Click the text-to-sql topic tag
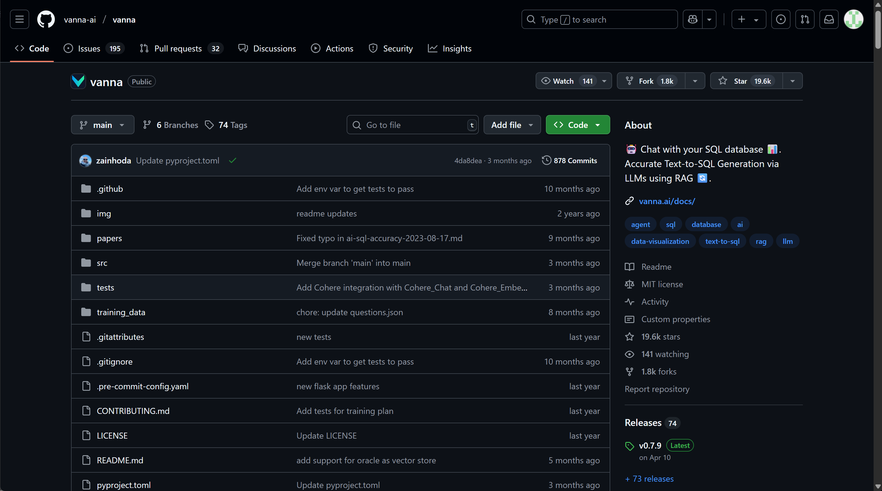Screen dimensions: 882x491 722,241
